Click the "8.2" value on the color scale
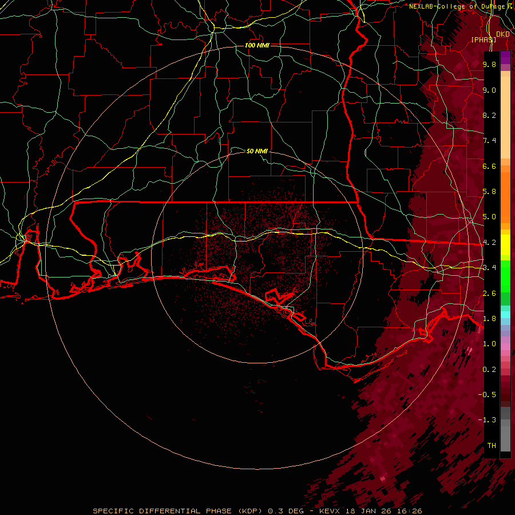515x515 pixels. click(489, 115)
